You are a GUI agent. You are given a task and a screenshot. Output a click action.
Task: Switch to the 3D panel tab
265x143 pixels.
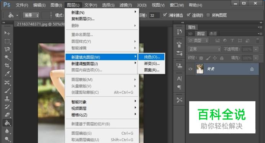coord(190,34)
